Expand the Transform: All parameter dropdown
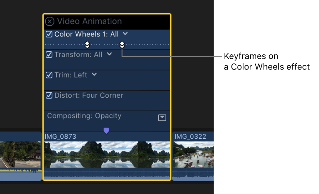Image resolution: width=319 pixels, height=194 pixels. [109, 54]
